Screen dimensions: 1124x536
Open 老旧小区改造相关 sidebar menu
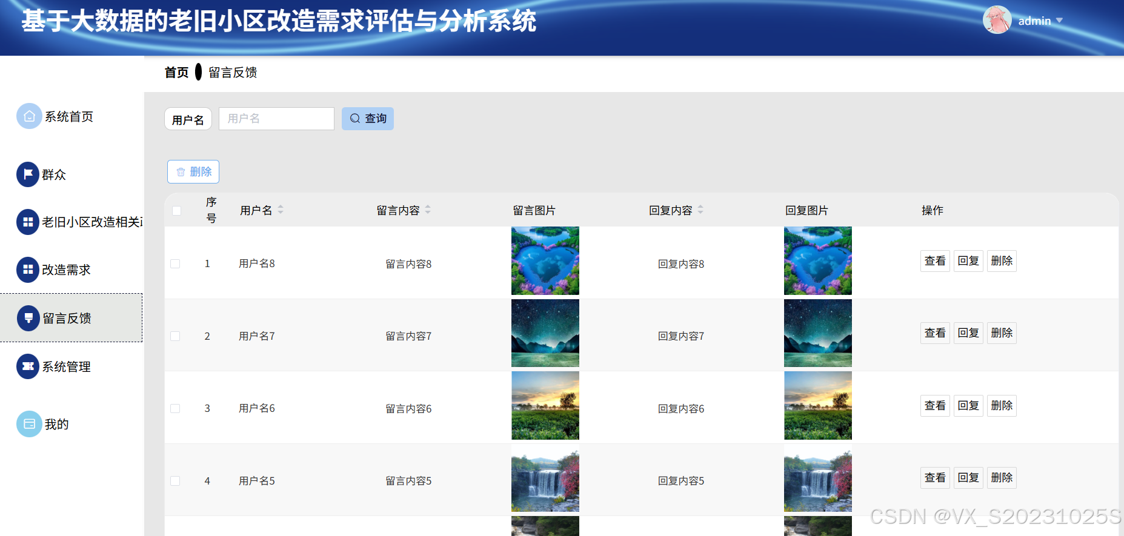pos(71,222)
